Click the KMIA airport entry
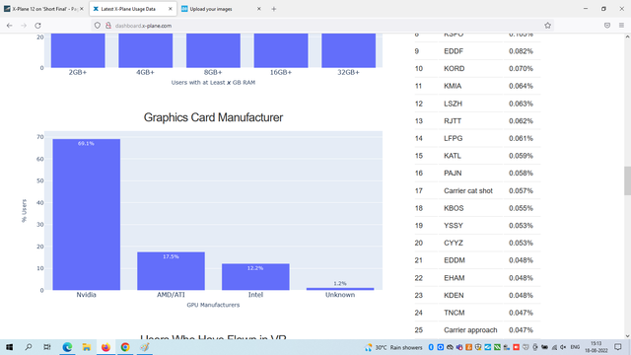Screen dimensions: 631x355 click(x=453, y=86)
